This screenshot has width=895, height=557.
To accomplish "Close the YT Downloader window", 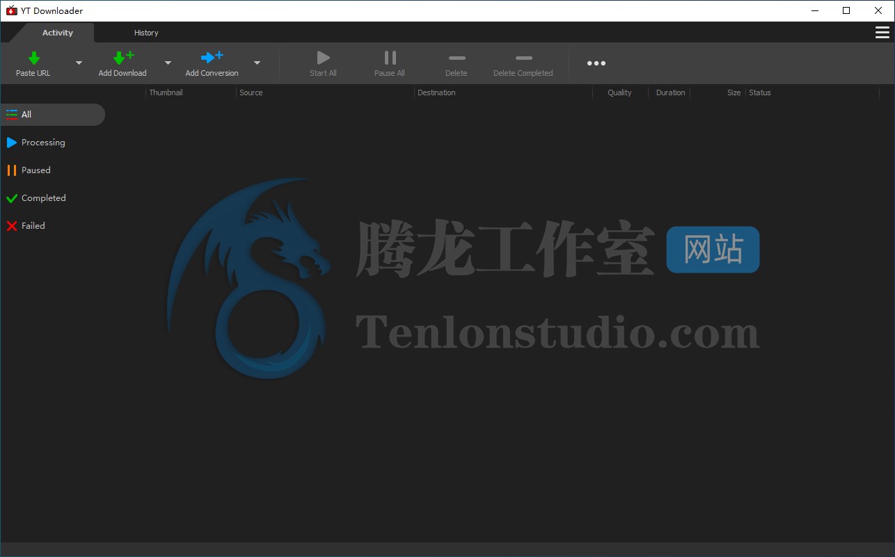I will pos(878,10).
